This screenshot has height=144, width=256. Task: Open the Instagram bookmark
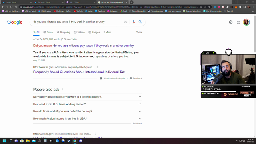tap(112, 11)
